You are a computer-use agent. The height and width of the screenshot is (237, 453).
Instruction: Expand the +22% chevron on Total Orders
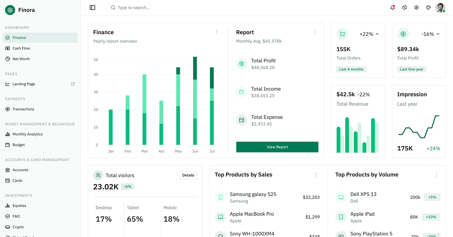(377, 34)
